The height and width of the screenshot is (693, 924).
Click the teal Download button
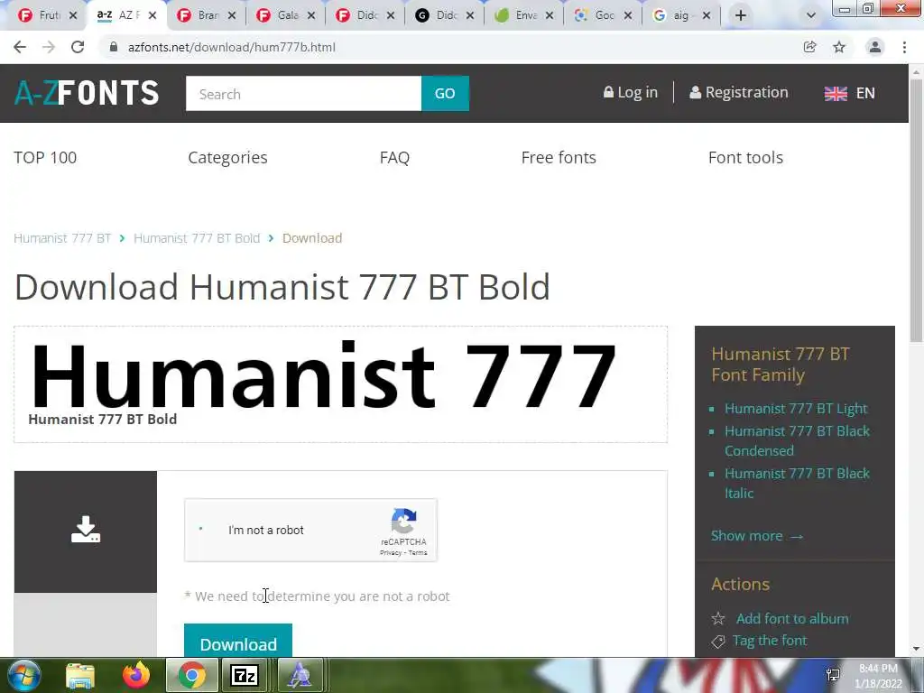[x=238, y=641]
